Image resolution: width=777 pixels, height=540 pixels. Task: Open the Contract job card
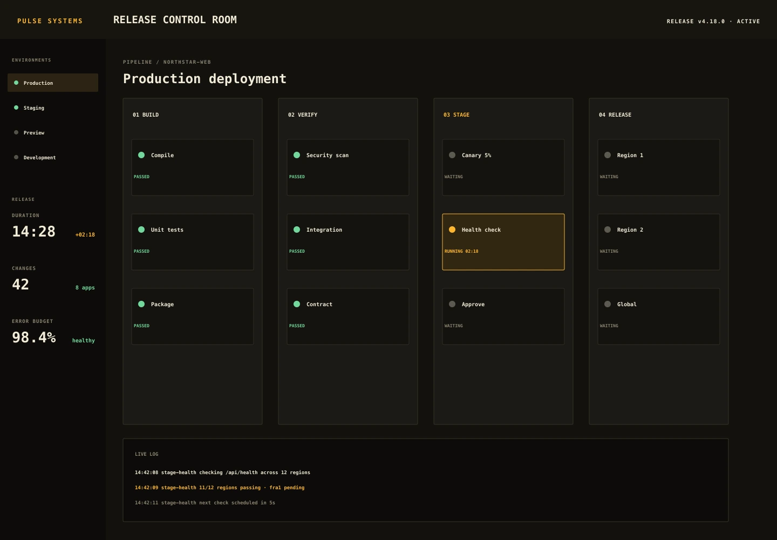coord(348,316)
